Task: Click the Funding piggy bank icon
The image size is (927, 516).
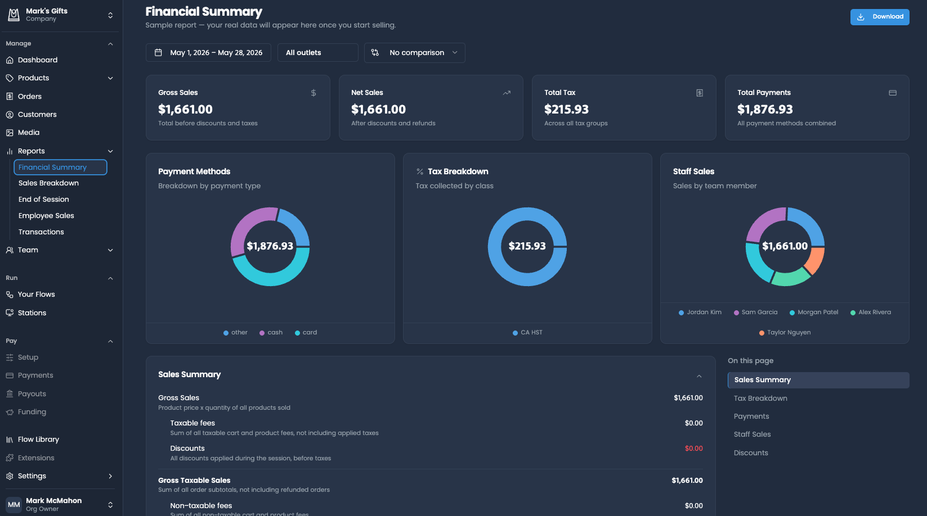Action: pyautogui.click(x=10, y=412)
